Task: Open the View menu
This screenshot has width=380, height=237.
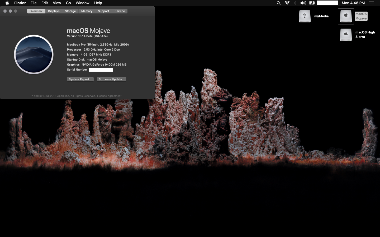Action: (x=57, y=3)
